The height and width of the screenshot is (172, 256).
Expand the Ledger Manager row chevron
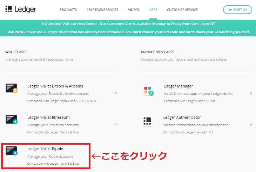point(251,93)
